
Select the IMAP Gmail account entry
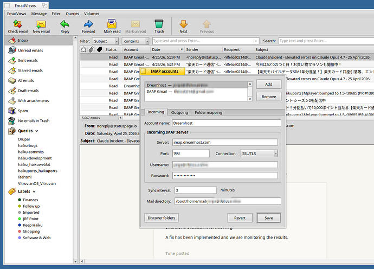click(x=196, y=92)
